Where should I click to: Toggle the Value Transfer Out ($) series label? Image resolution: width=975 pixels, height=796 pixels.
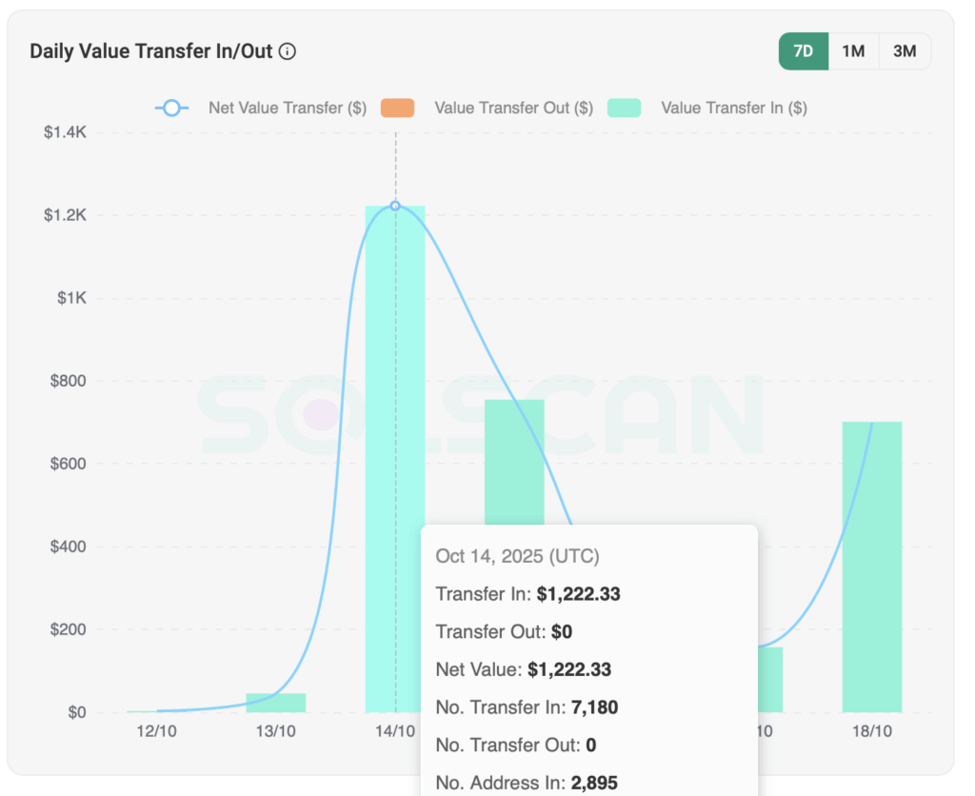click(x=513, y=109)
